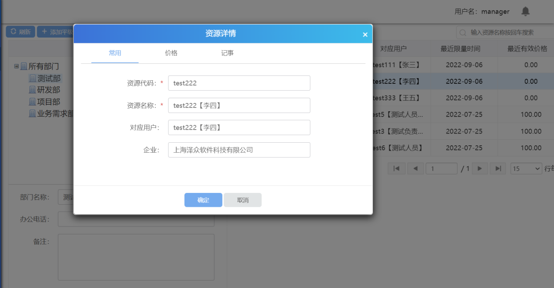Click the 资源名称 input field
The height and width of the screenshot is (288, 554).
(x=239, y=105)
